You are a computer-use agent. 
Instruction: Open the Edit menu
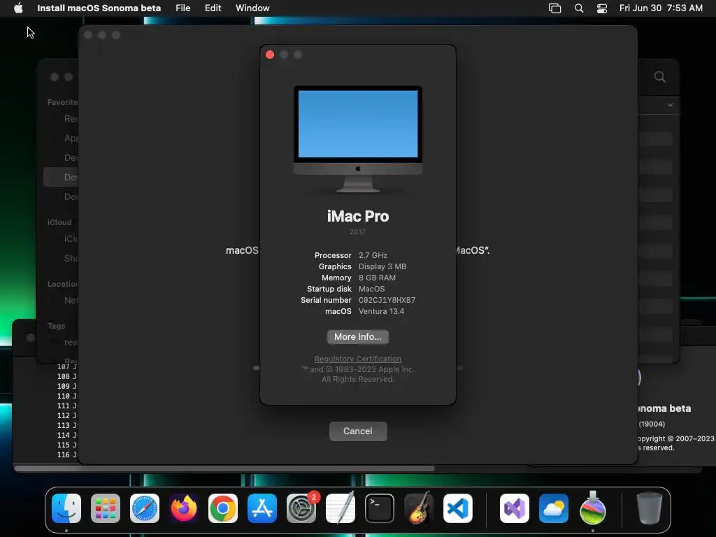[213, 8]
